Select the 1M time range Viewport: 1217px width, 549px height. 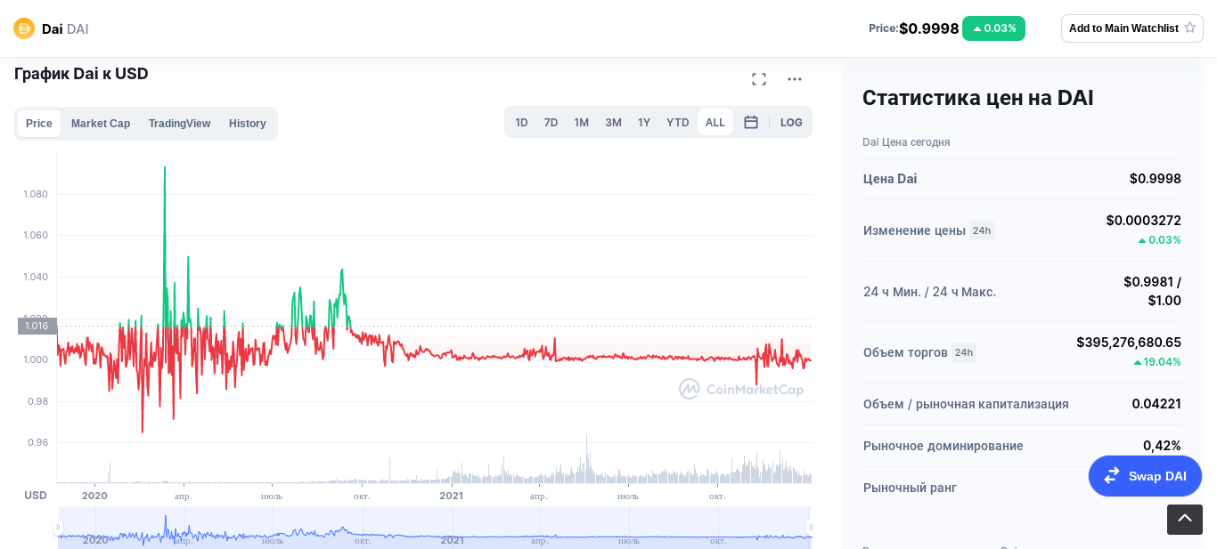click(582, 123)
